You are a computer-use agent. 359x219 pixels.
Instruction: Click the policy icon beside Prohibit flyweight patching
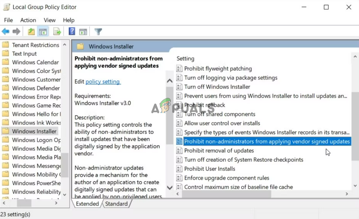179,68
